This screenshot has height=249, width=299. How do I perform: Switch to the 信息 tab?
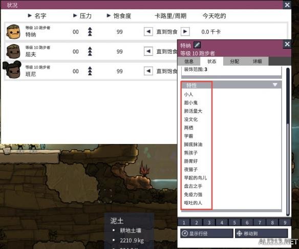click(x=189, y=61)
